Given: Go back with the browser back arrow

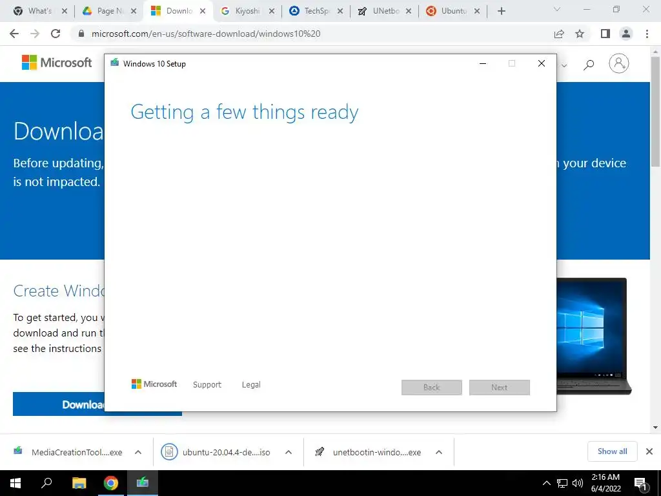Looking at the screenshot, I should (14, 34).
